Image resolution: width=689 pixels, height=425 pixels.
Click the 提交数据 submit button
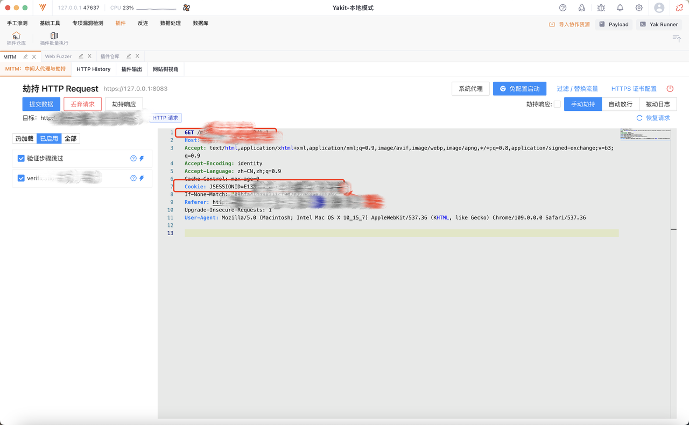(x=41, y=104)
